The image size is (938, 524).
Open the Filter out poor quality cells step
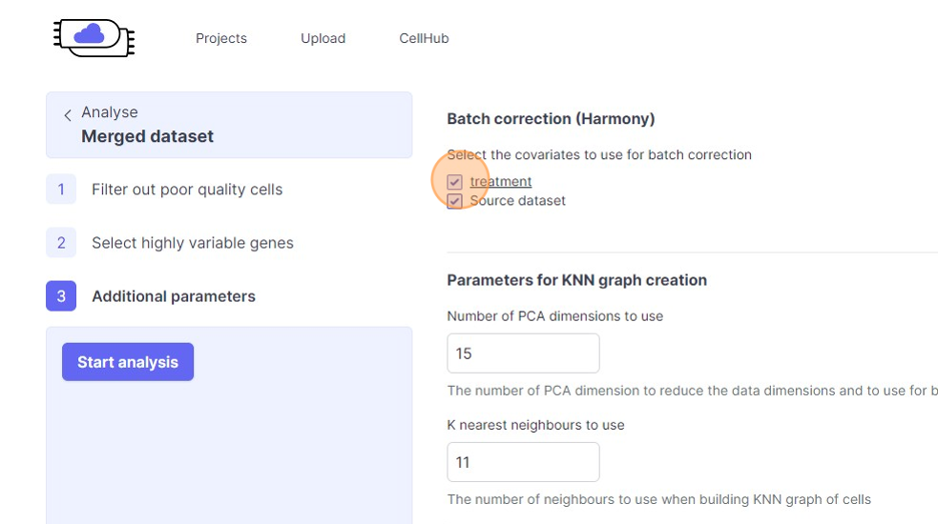[187, 190]
